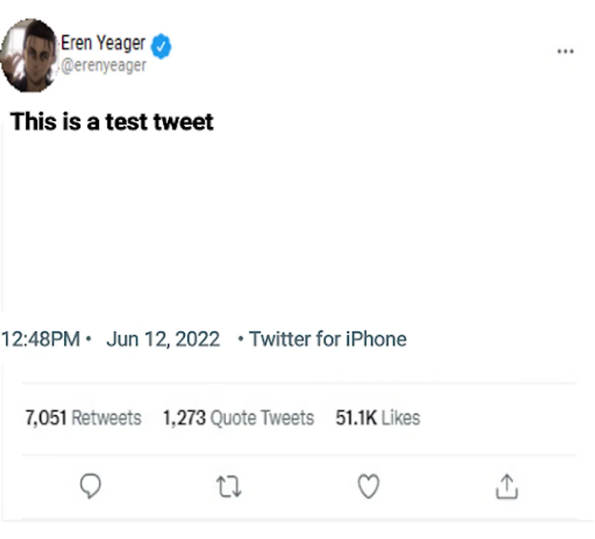Viewport: 595px width, 539px height.
Task: Click the 51.1K like count number
Action: click(x=356, y=417)
